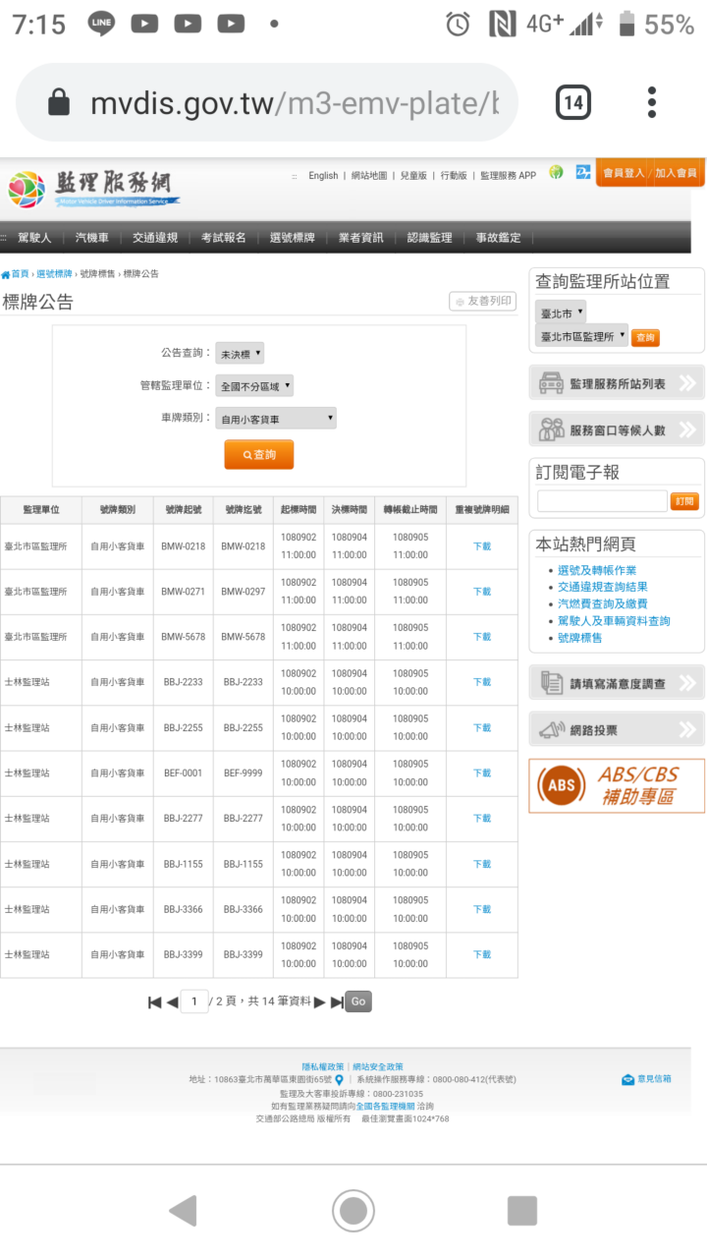Screen dimensions: 707x1258
Task: Open 業者資訊 menu
Action: (x=361, y=238)
